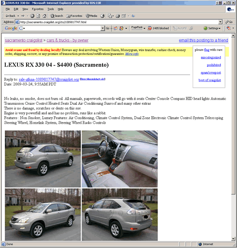The height and width of the screenshot is (248, 237).
Task: Click the Stop loading toolbar icon
Action: (x=32, y=16)
